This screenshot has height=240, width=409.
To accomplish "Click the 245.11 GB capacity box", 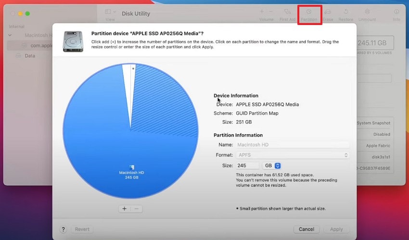I will tap(375, 43).
